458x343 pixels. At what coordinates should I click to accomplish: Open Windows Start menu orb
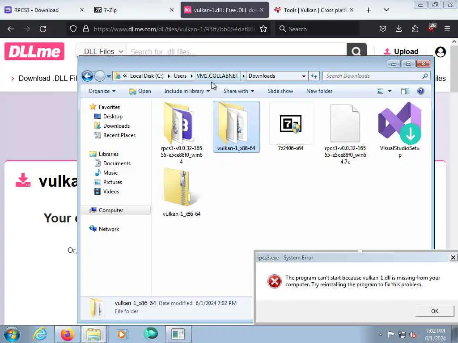(x=12, y=334)
